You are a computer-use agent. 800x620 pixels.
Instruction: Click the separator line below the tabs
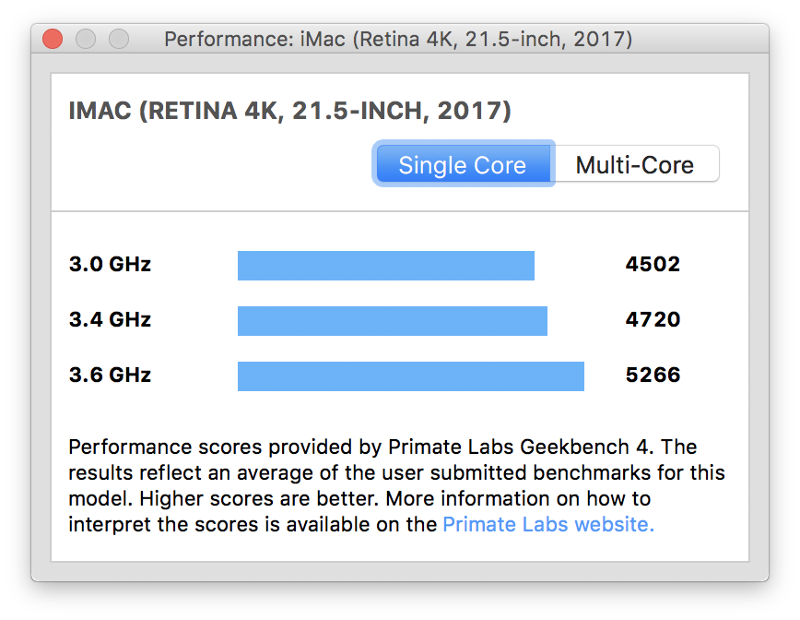click(x=400, y=211)
